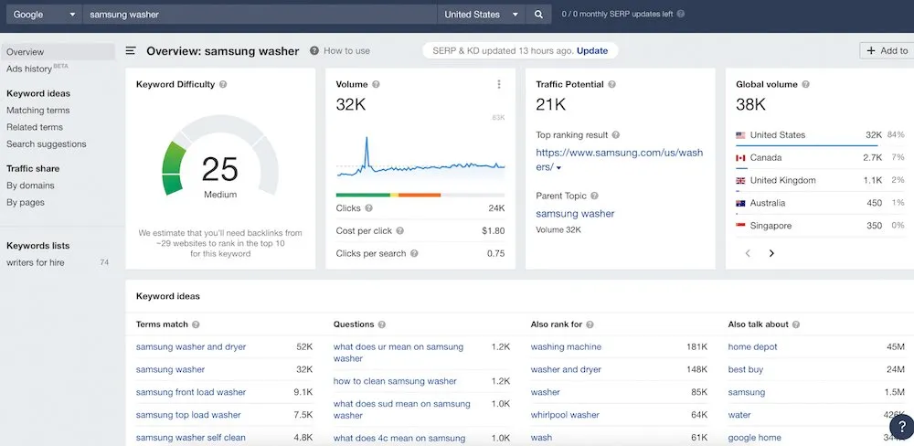The image size is (914, 446).
Task: Expand the top ranking result URL arrow
Action: pos(558,168)
